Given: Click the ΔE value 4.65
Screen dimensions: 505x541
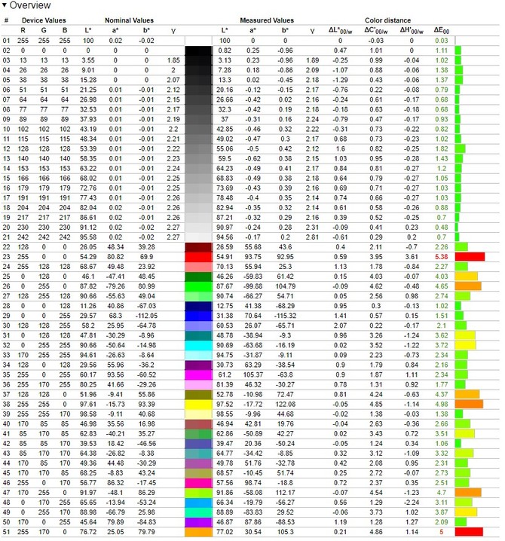Looking at the screenshot, I should pyautogui.click(x=442, y=286).
